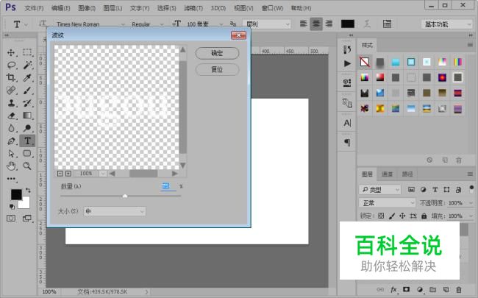Switch to the 通道 channels tab
Viewport: 478px width, 298px height.
coord(387,174)
